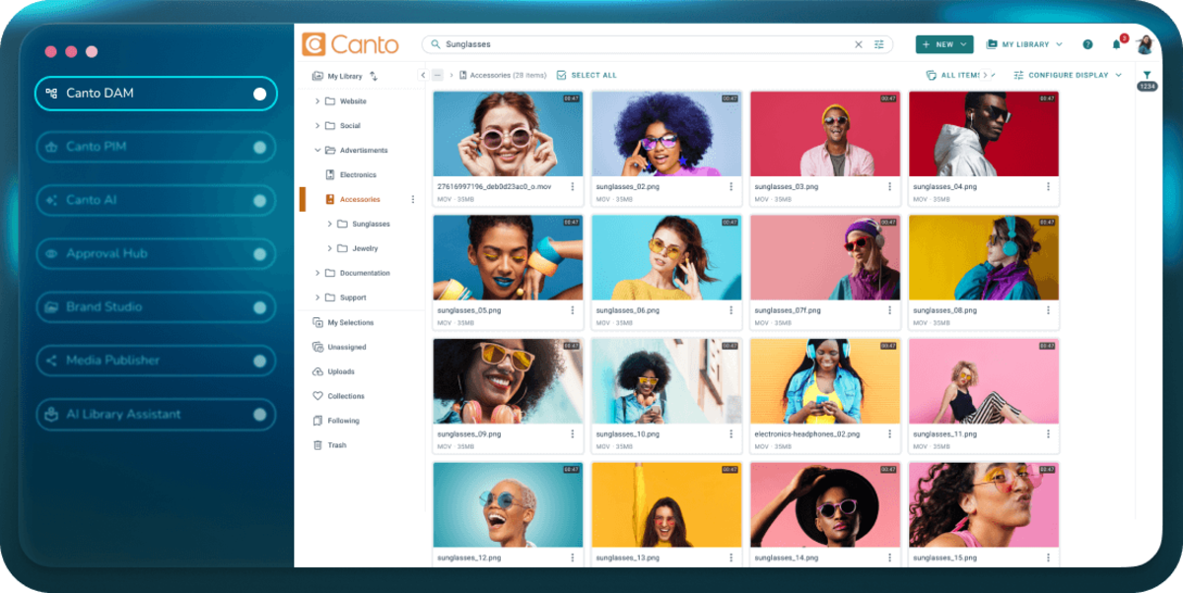Expand the Website folder
The width and height of the screenshot is (1183, 593).
[317, 101]
